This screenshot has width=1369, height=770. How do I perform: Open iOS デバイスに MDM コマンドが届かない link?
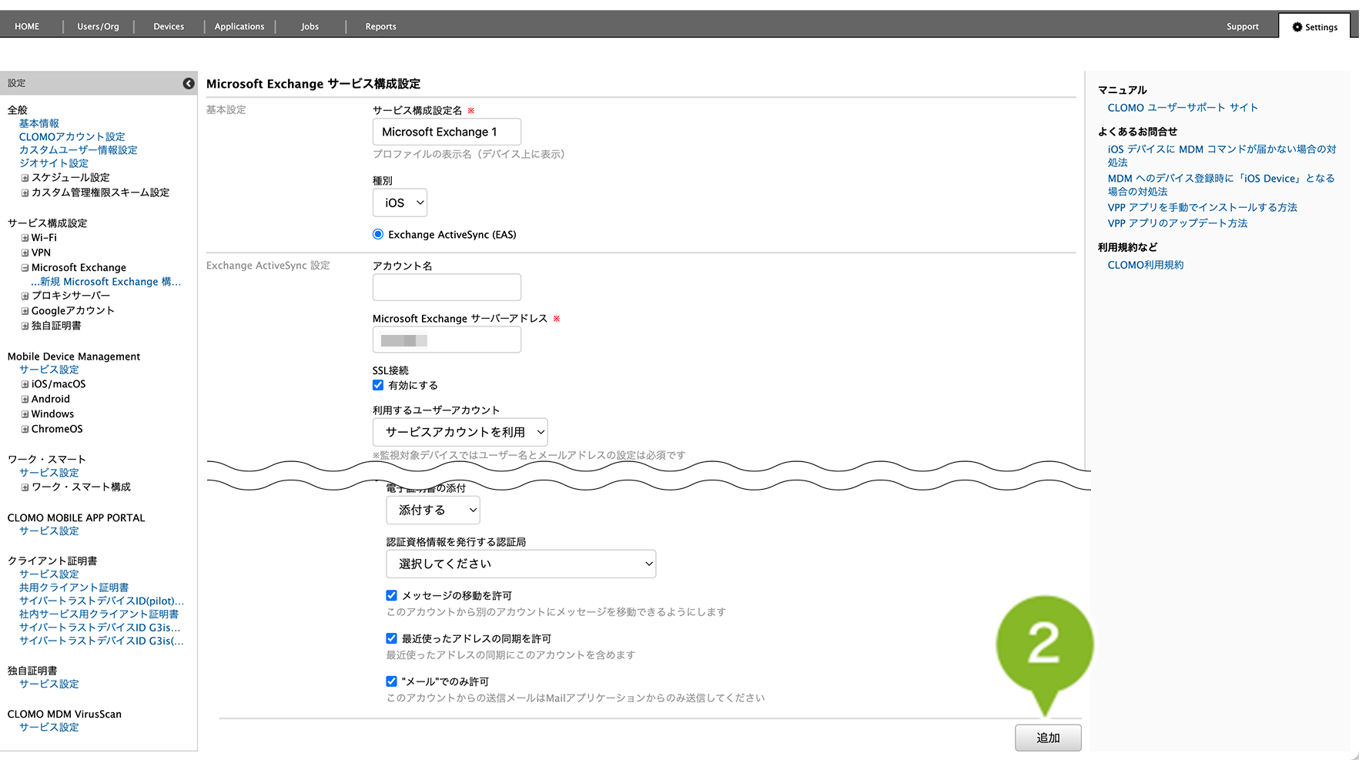tap(1222, 156)
